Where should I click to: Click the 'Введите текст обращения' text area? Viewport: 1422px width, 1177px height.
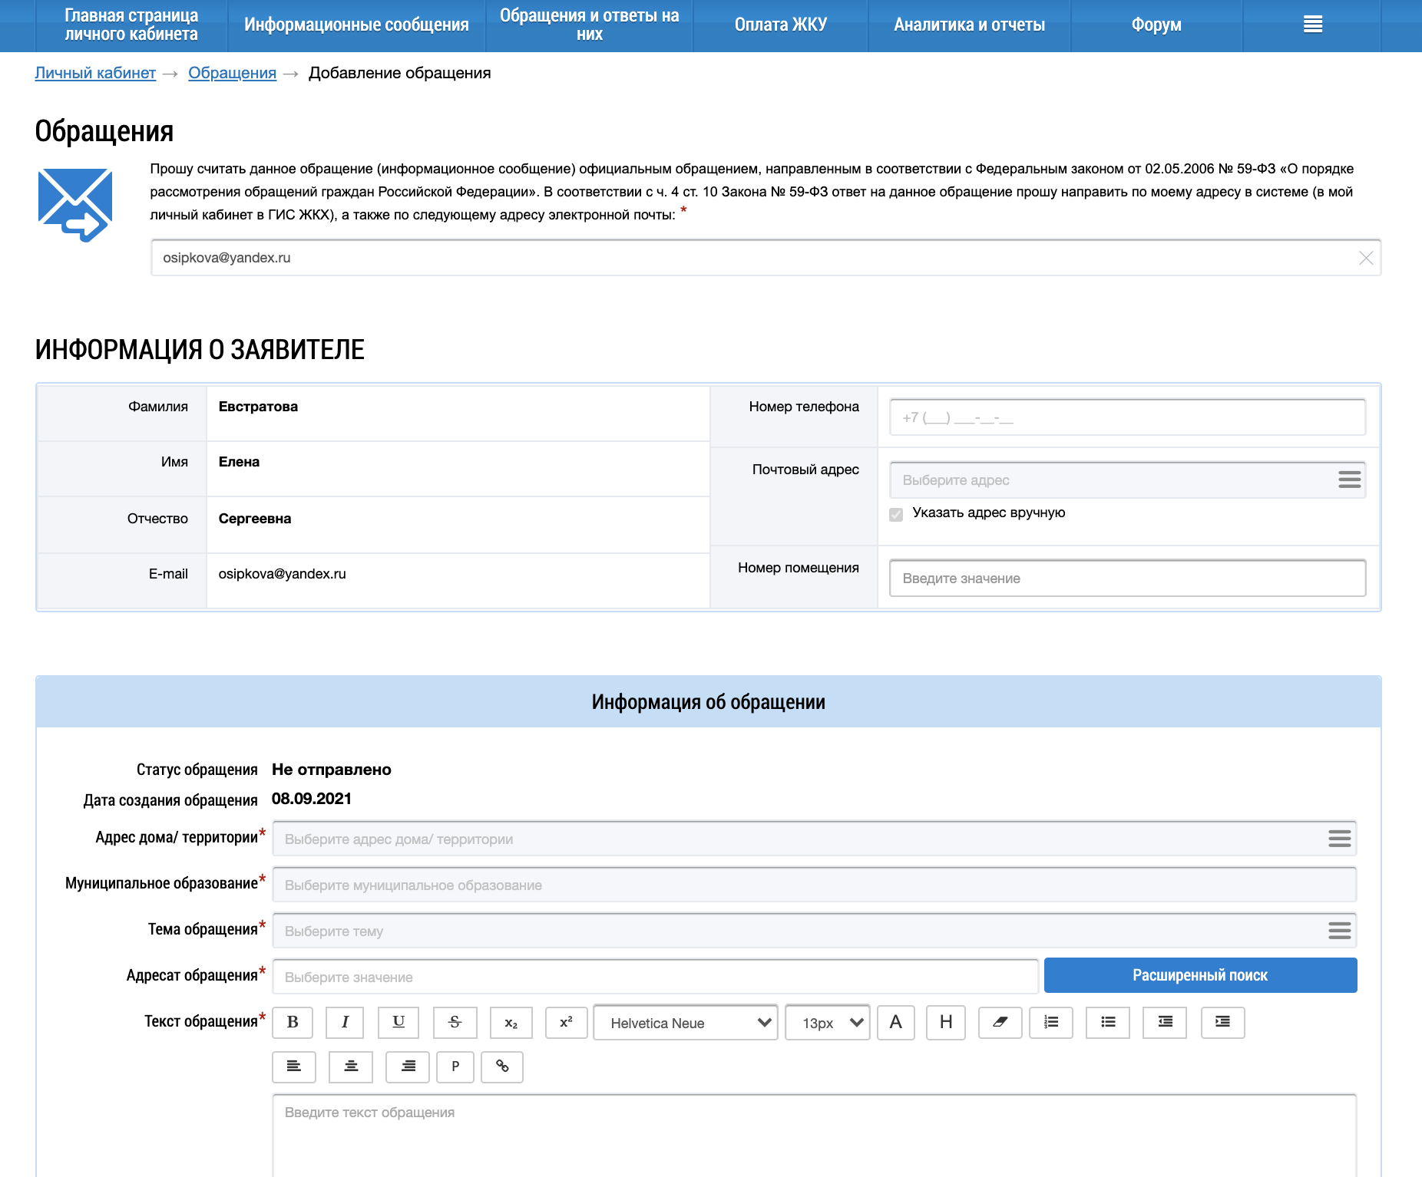coord(815,1136)
